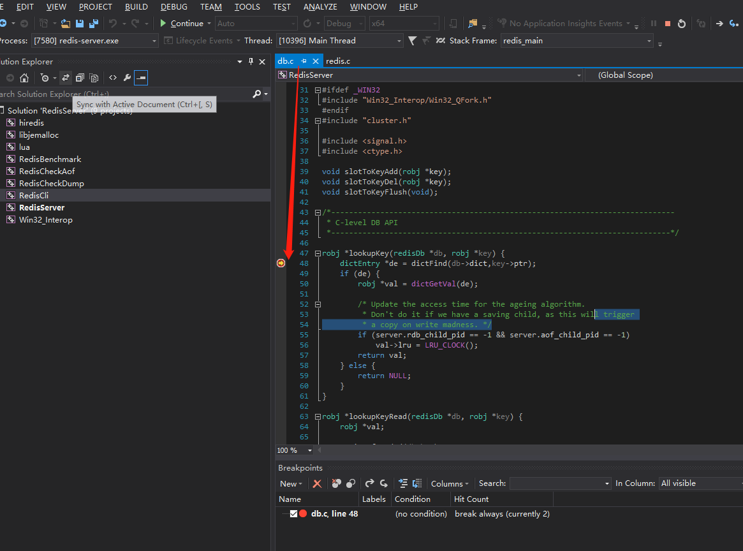
Task: Unpin the Solution Explorer panel
Action: point(251,61)
